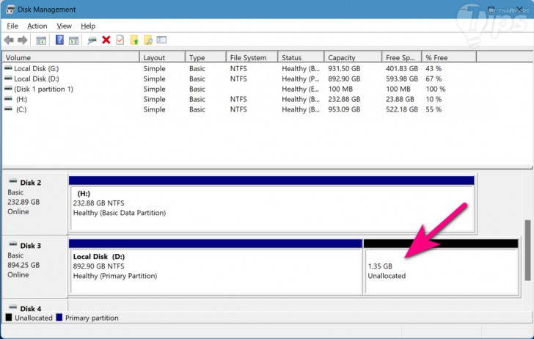Click the blue Primary partition legend swatch
The width and height of the screenshot is (534, 339).
59,318
